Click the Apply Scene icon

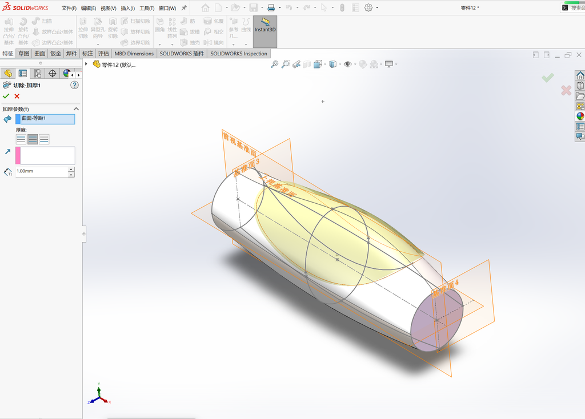pyautogui.click(x=374, y=64)
